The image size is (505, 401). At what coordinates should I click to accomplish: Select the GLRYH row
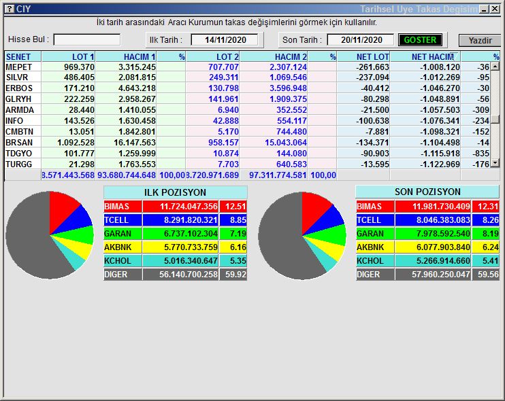[248, 99]
